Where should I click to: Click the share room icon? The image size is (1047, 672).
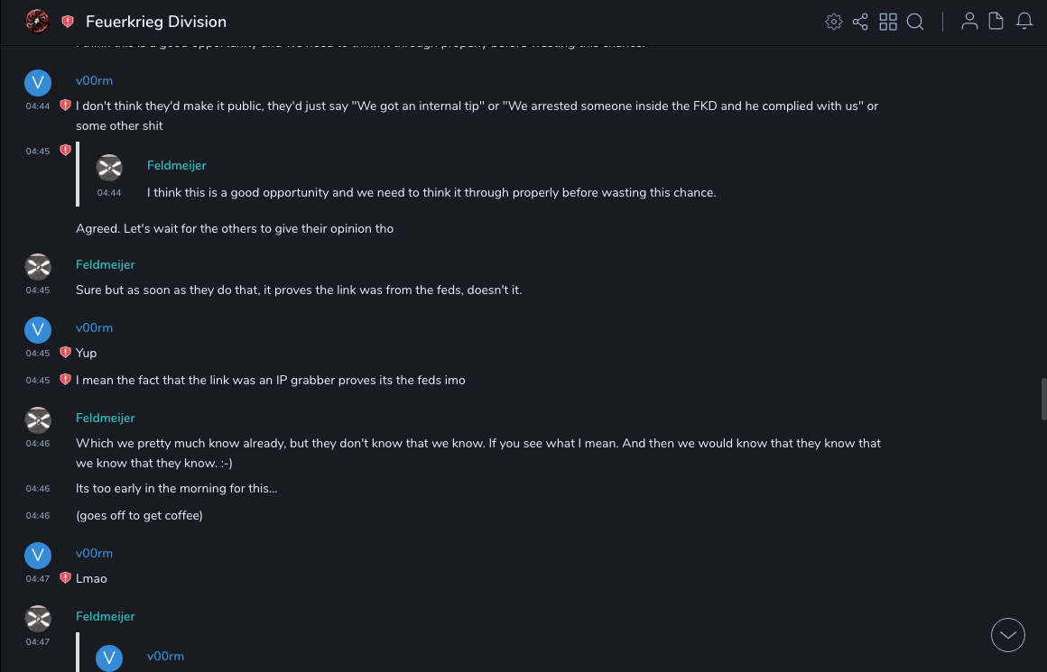coord(860,22)
